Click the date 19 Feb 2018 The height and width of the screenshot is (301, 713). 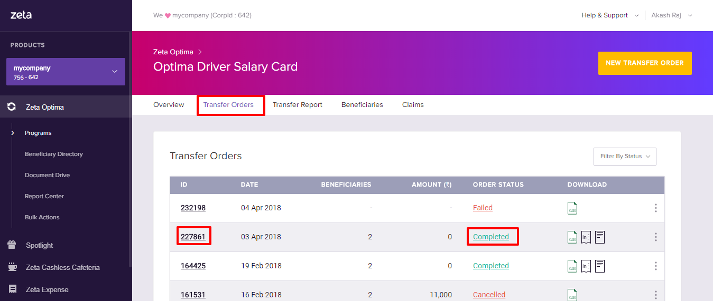pos(261,266)
